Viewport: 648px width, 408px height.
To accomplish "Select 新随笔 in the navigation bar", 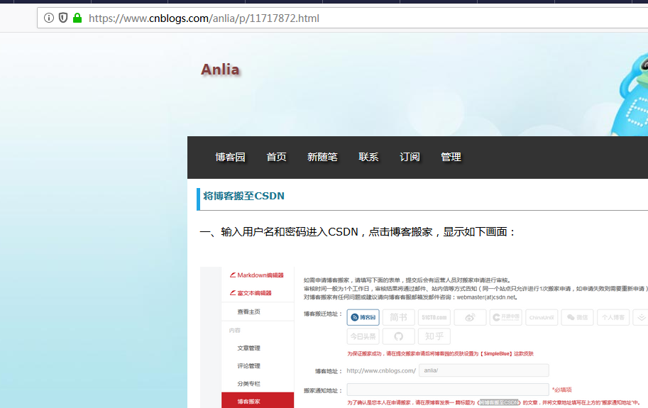I will (322, 157).
